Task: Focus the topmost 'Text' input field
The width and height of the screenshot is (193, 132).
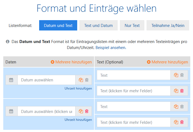Action: click(134, 75)
